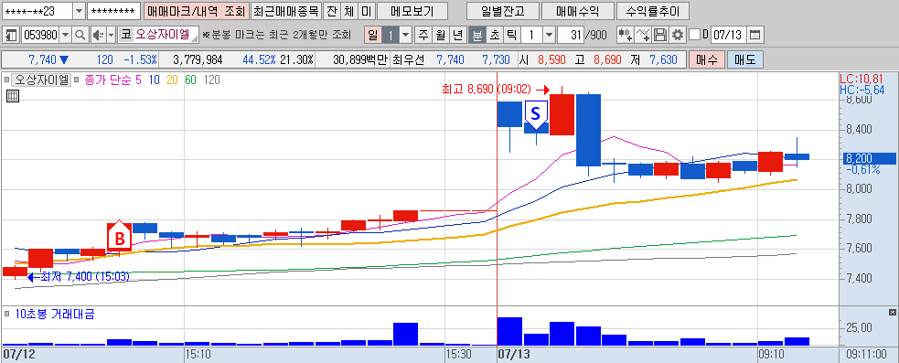Open the date picker calendar icon
Viewport: 899px width, 363px height.
coord(755,35)
